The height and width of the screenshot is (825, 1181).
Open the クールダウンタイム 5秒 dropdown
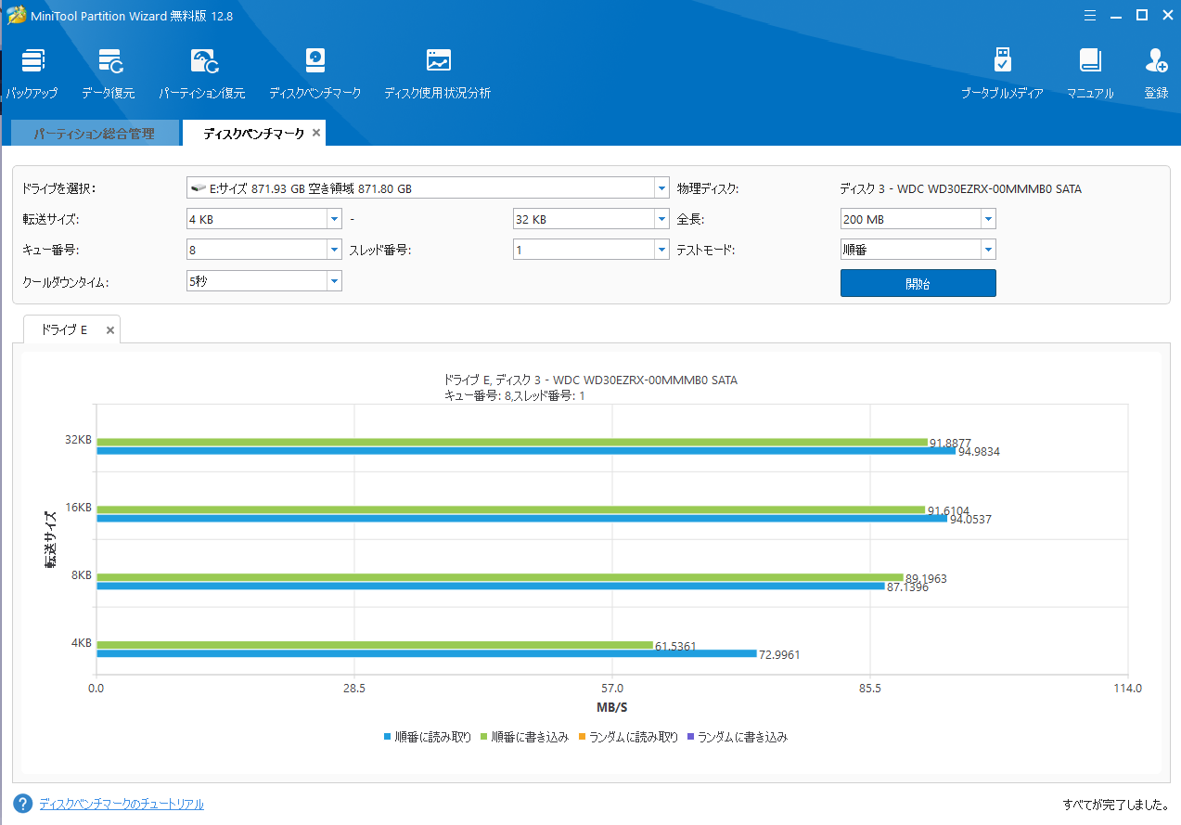tap(334, 281)
